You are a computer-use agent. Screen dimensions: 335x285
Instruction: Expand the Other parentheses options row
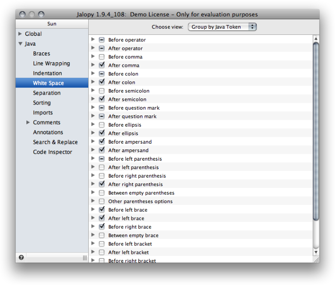tap(93, 201)
